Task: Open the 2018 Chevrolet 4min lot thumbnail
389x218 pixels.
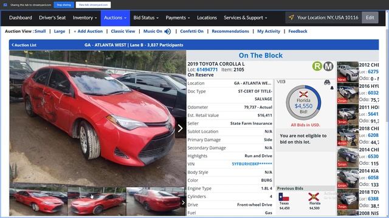Action: pos(348,136)
